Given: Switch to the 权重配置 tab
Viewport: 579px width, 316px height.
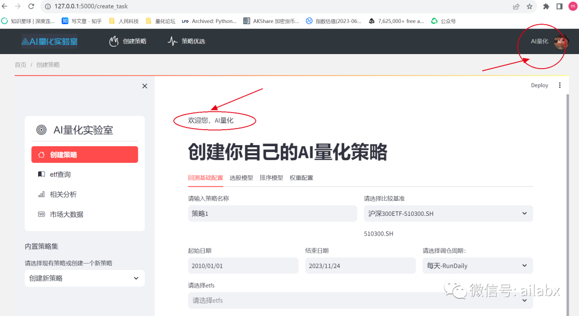Looking at the screenshot, I should coord(301,178).
